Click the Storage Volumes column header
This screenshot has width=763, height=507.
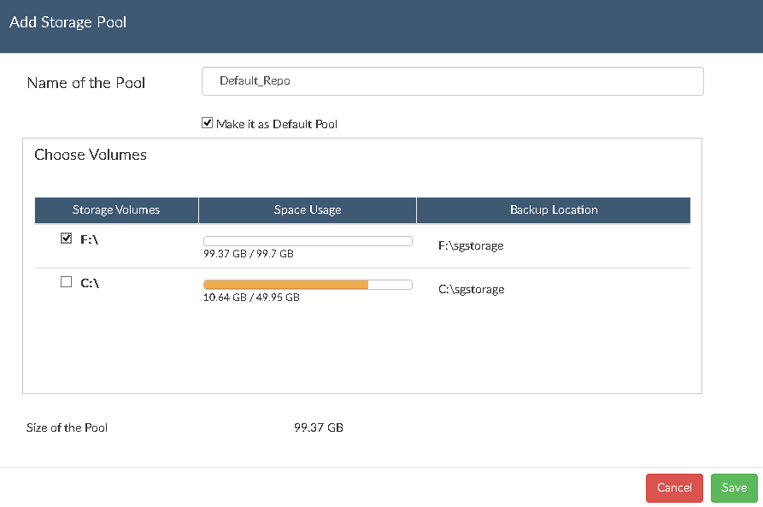pyautogui.click(x=116, y=210)
